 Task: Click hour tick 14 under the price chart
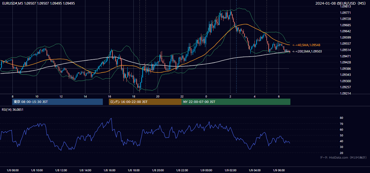(85, 96)
